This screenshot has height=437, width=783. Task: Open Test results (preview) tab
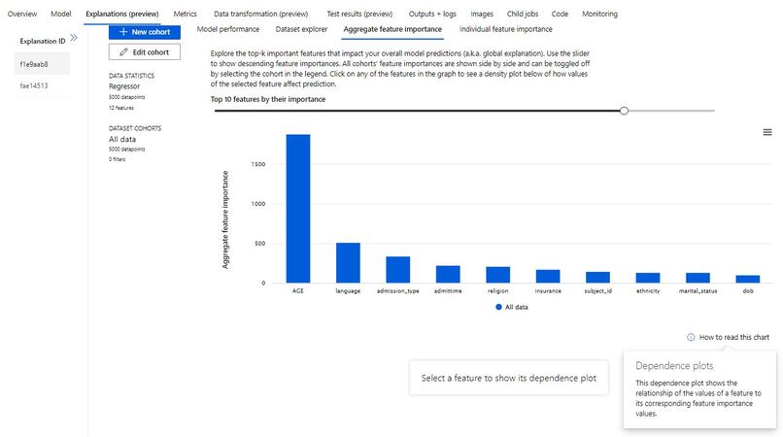pyautogui.click(x=359, y=14)
